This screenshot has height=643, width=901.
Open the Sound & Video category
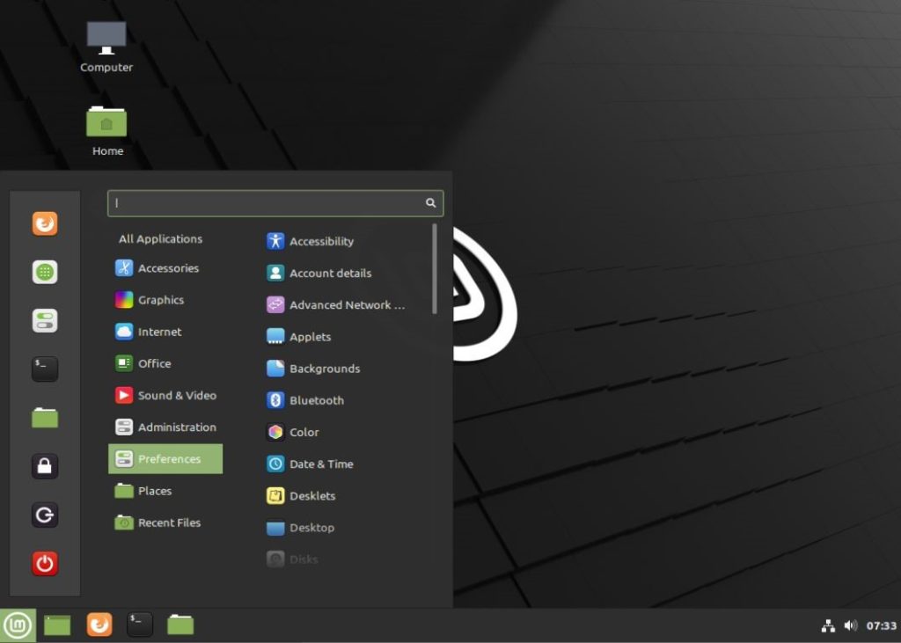coord(165,395)
